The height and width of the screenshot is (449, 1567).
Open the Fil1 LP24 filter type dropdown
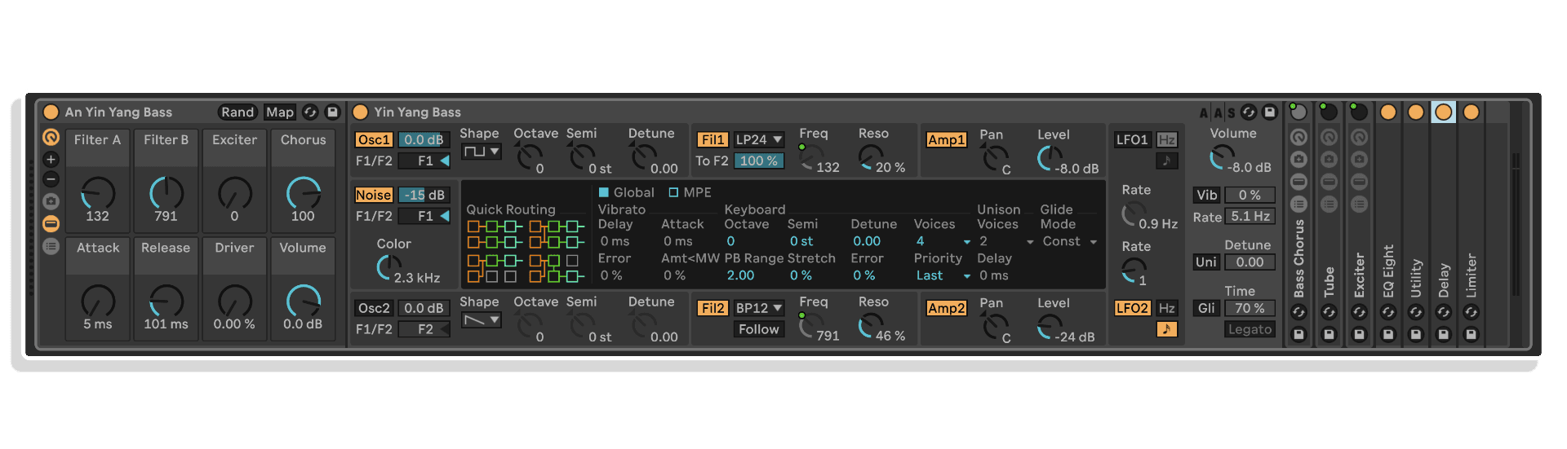pos(759,139)
